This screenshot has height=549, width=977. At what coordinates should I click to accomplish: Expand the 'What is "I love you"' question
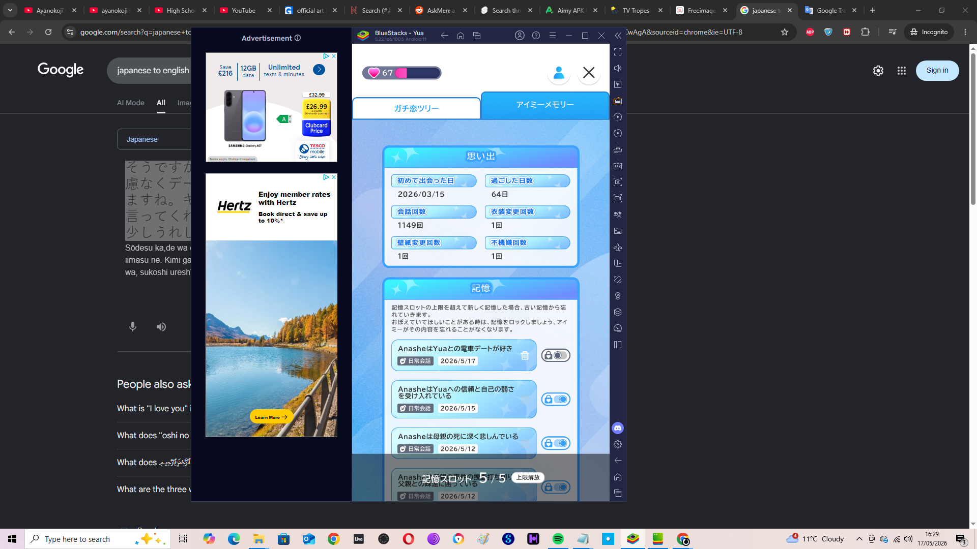pyautogui.click(x=154, y=408)
